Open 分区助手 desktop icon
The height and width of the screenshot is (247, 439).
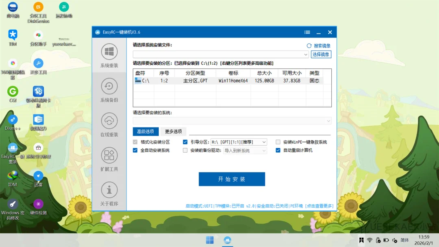pos(38,38)
